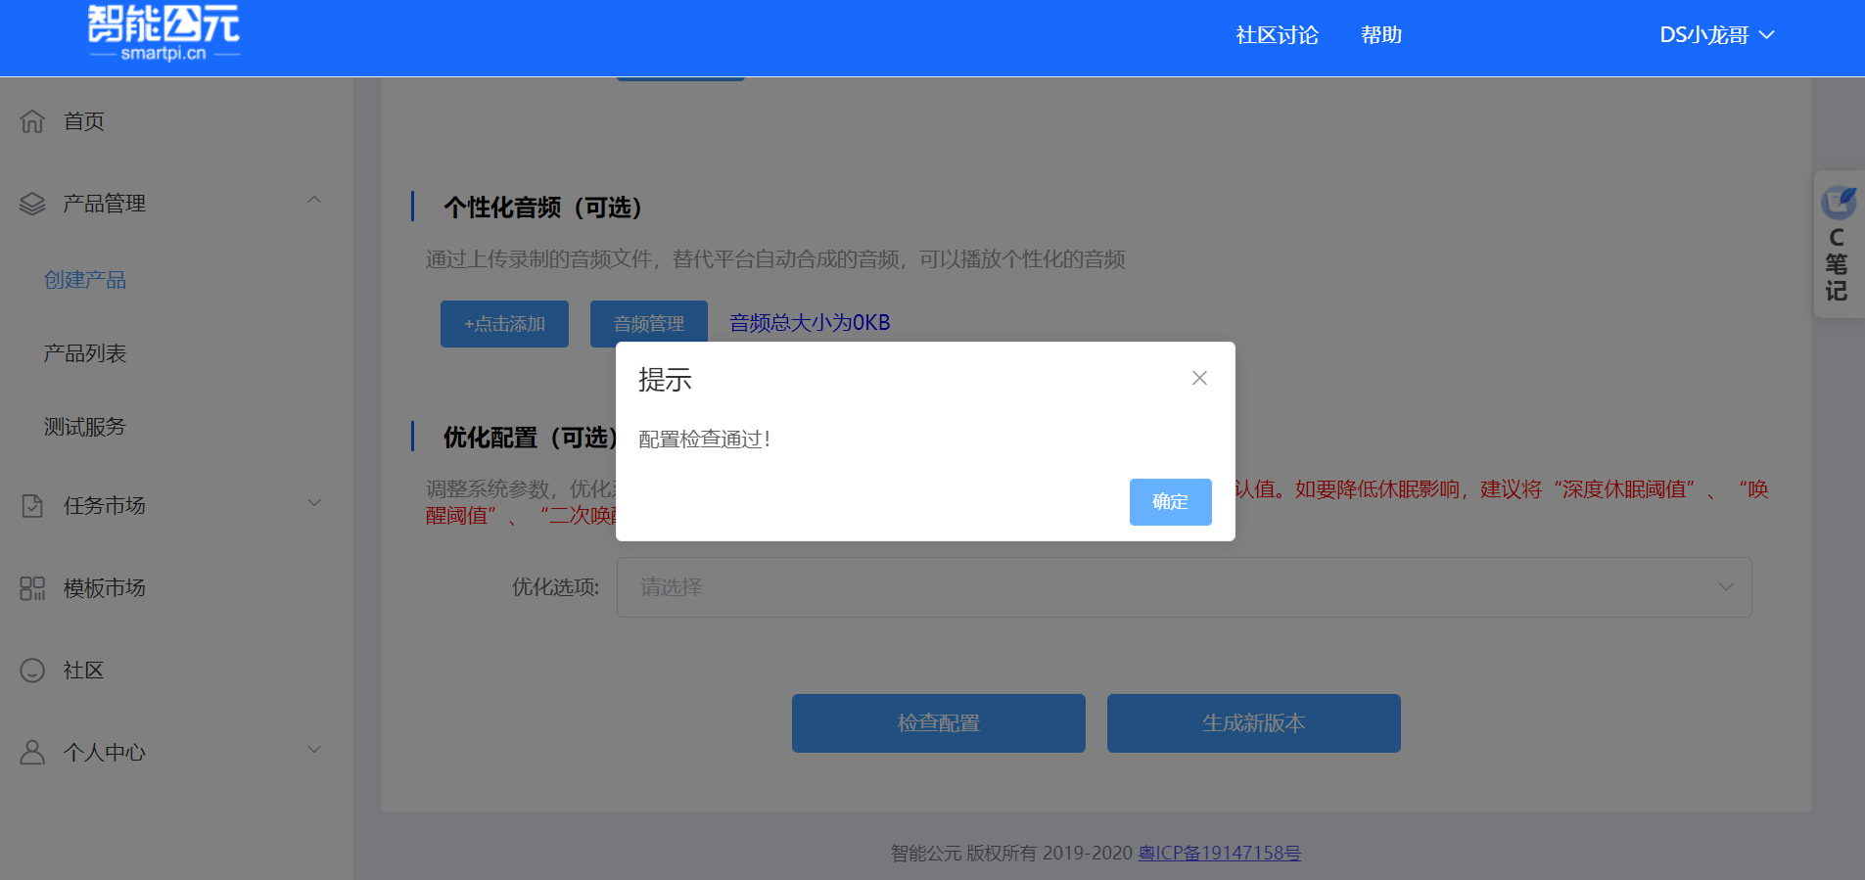This screenshot has height=880, width=1865.
Task: Open the 优化选项 请选择 dropdown
Action: tap(1184, 587)
